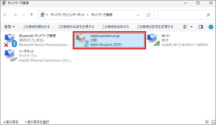Click the back navigation arrow
Image resolution: width=216 pixels, height=125 pixels.
(x=5, y=15)
